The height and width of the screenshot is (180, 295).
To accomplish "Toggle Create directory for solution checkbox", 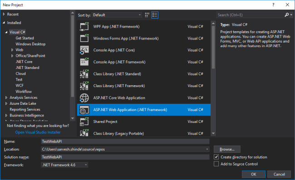I will pyautogui.click(x=216, y=157).
